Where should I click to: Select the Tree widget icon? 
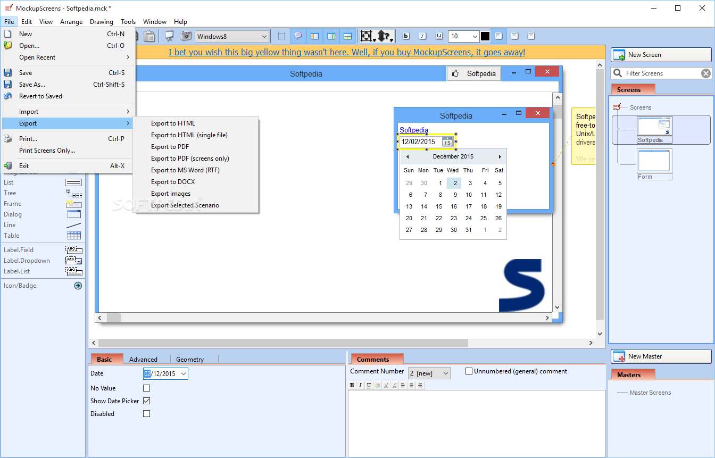click(73, 193)
